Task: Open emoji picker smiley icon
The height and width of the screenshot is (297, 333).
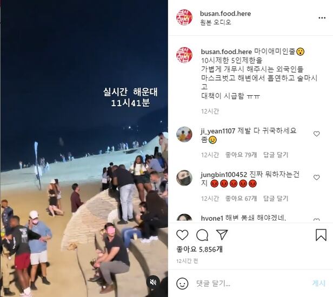Action: 182,283
